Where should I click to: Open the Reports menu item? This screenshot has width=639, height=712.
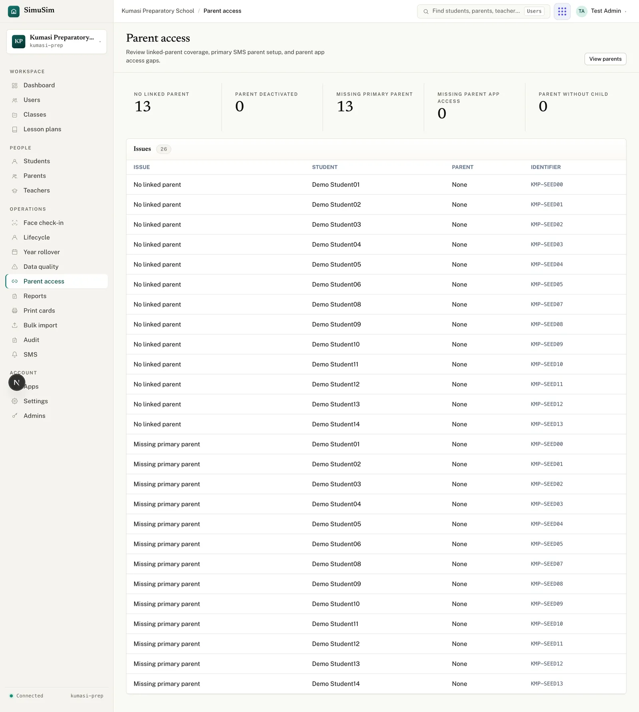click(x=57, y=296)
